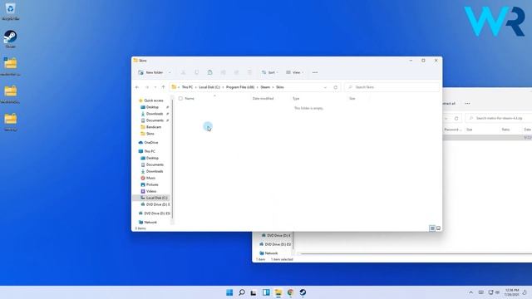Sort by the Date modified column header
532x299 pixels.
[x=263, y=99]
